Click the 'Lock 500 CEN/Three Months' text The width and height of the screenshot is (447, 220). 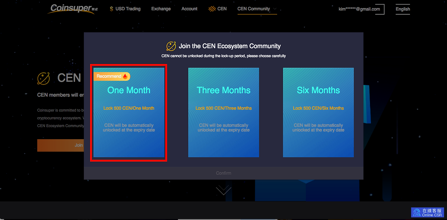coord(223,108)
